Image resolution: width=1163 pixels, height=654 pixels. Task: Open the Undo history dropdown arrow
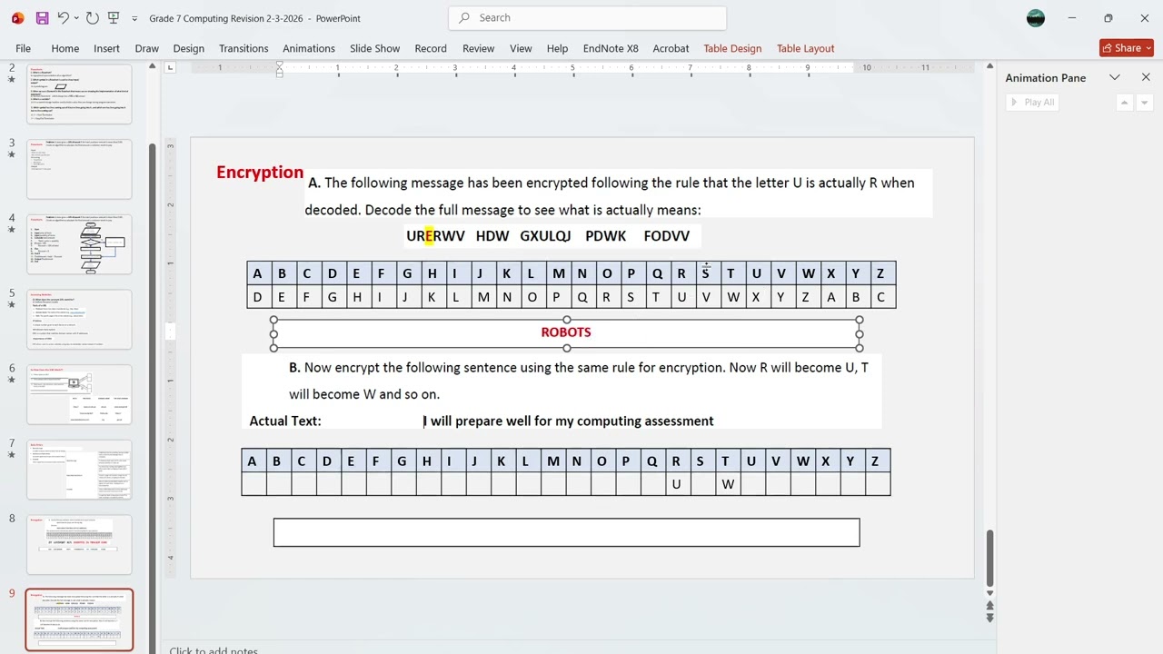pos(76,18)
